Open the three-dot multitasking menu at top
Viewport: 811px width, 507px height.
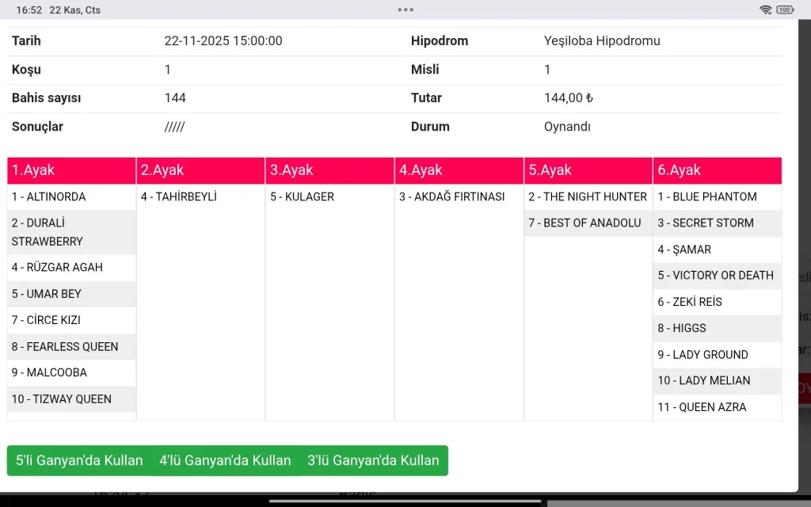tap(405, 10)
